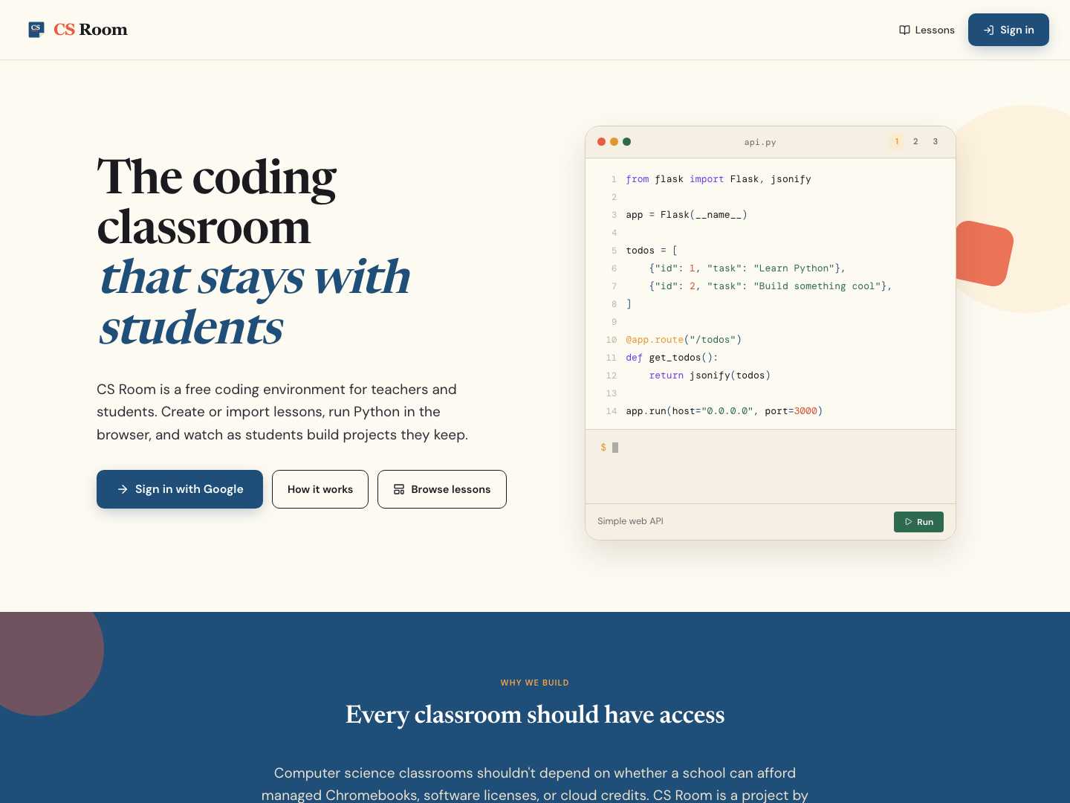Viewport: 1070px width, 803px height.
Task: Click the hero paragraph starting 'CS Room is a free'
Action: 282,412
